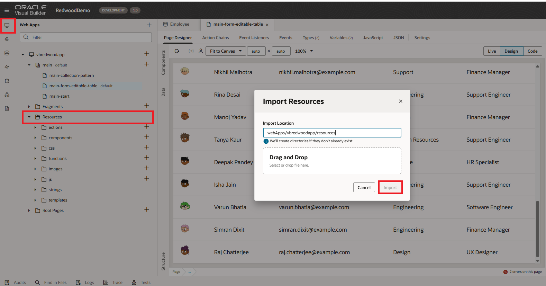This screenshot has width=546, height=286.
Task: Open the Services panel in left rail
Action: (x=7, y=39)
